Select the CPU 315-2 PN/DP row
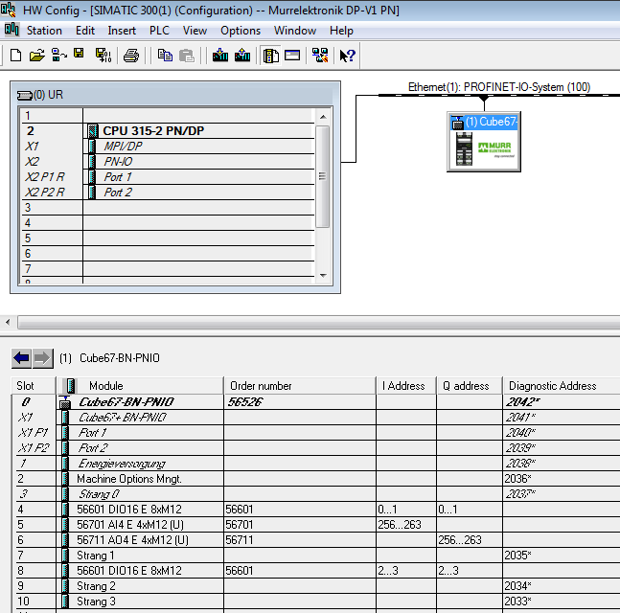This screenshot has height=613, width=620. (x=168, y=131)
